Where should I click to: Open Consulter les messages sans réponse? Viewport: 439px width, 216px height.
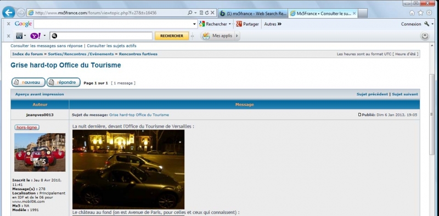tap(47, 46)
